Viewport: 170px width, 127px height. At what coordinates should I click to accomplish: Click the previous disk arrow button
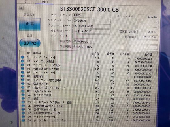21,8
